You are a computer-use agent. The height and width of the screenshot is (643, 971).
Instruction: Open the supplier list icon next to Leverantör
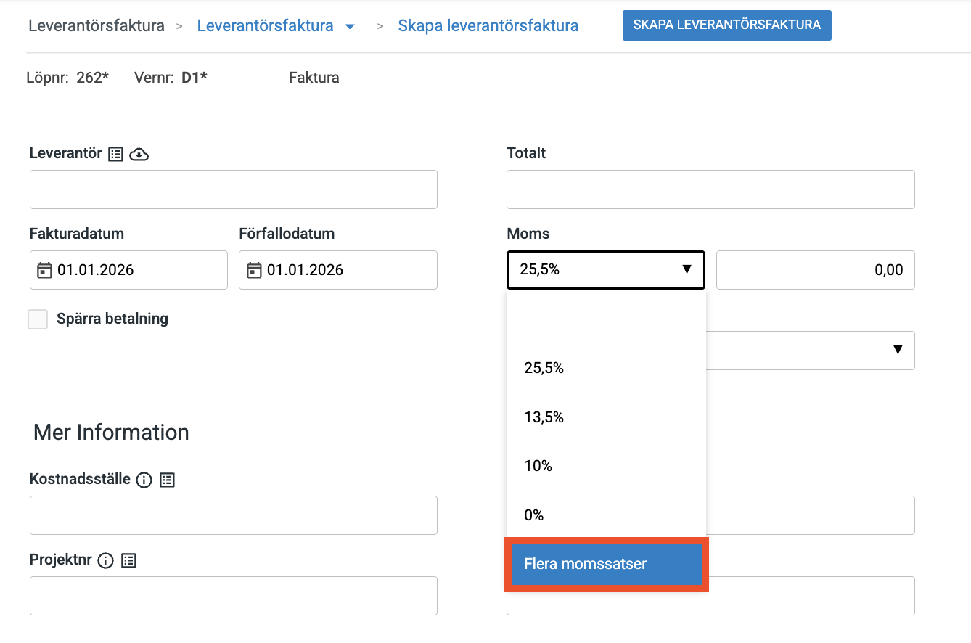pyautogui.click(x=115, y=154)
